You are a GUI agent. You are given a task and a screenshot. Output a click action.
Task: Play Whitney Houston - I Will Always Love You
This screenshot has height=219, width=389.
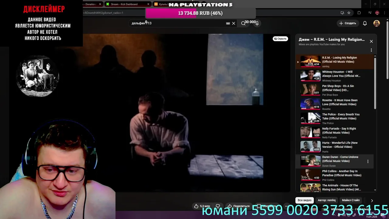point(335,76)
